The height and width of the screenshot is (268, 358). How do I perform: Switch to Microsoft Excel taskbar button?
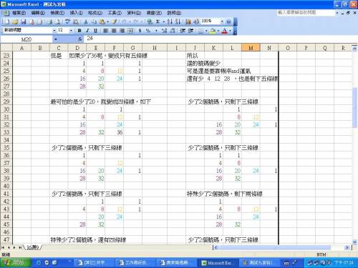click(217, 263)
